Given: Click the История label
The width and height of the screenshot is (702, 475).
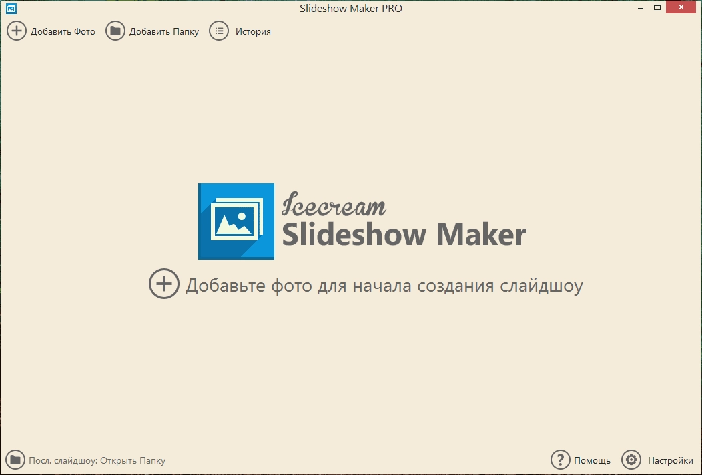Looking at the screenshot, I should coord(253,32).
